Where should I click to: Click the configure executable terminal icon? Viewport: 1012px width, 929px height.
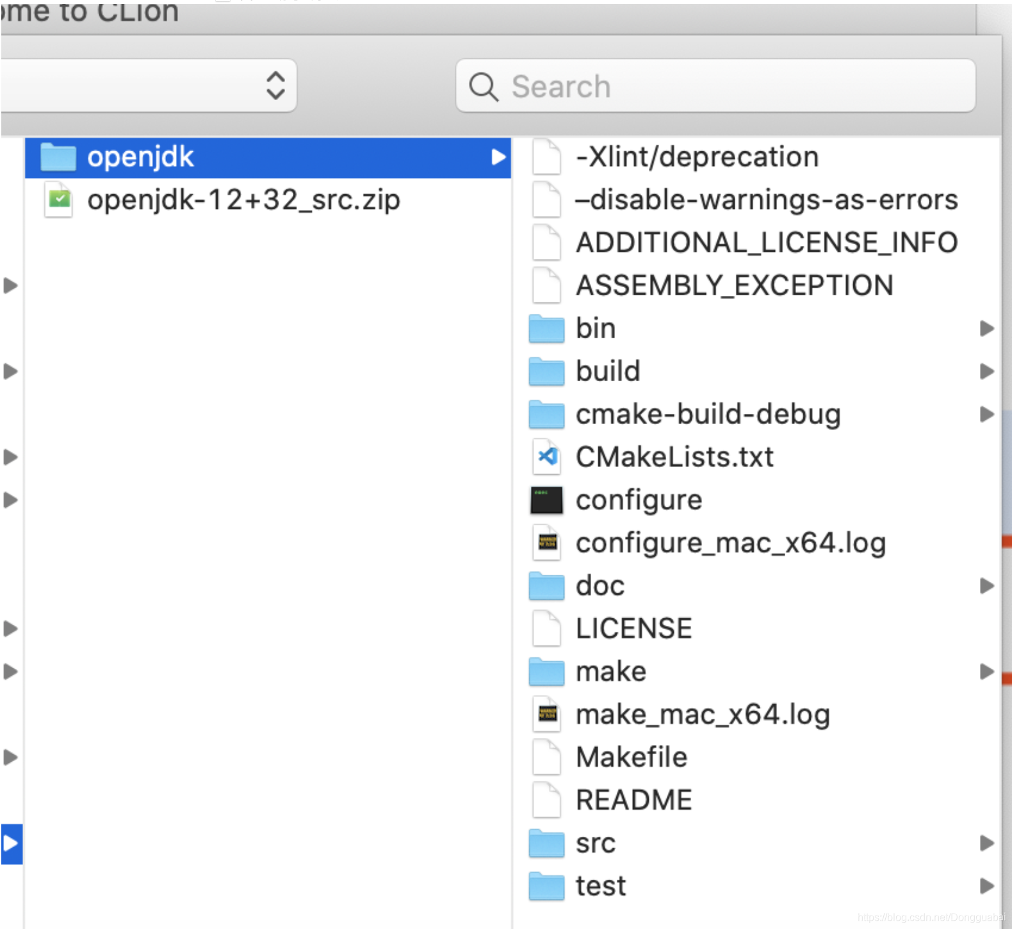(x=546, y=500)
